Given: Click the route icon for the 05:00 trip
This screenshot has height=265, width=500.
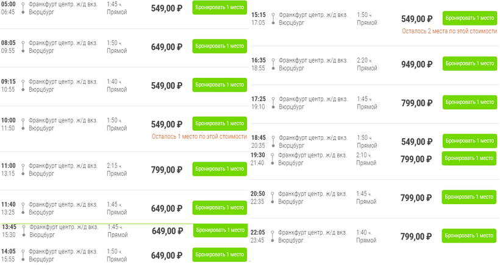Looking at the screenshot, I should pyautogui.click(x=23, y=8).
